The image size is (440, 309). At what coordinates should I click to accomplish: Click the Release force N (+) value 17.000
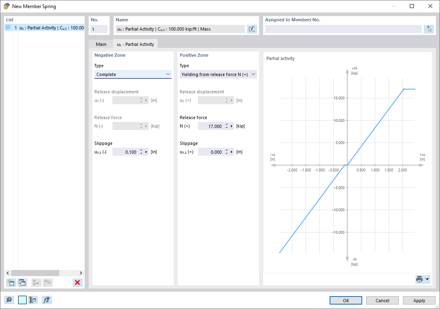pos(210,126)
